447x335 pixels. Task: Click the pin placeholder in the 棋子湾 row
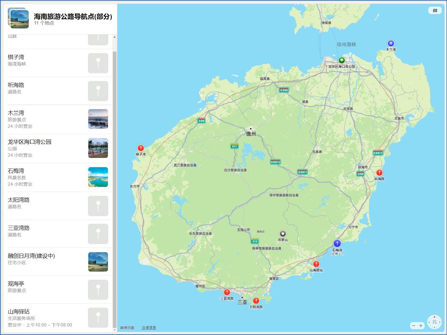point(98,63)
